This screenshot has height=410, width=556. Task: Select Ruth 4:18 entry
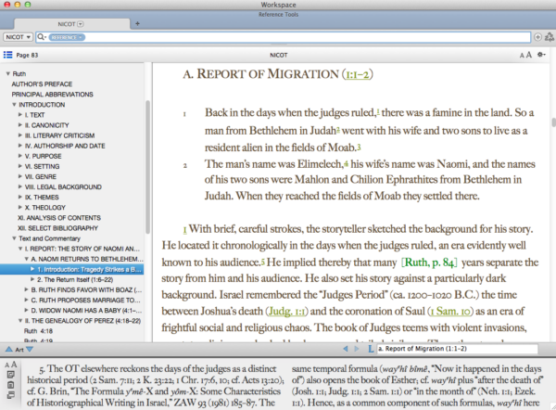pyautogui.click(x=38, y=331)
